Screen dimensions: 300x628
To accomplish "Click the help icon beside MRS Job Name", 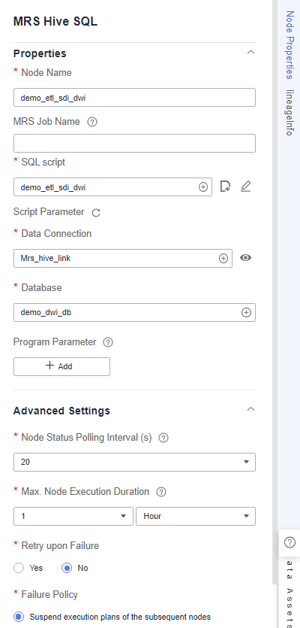I will (92, 122).
